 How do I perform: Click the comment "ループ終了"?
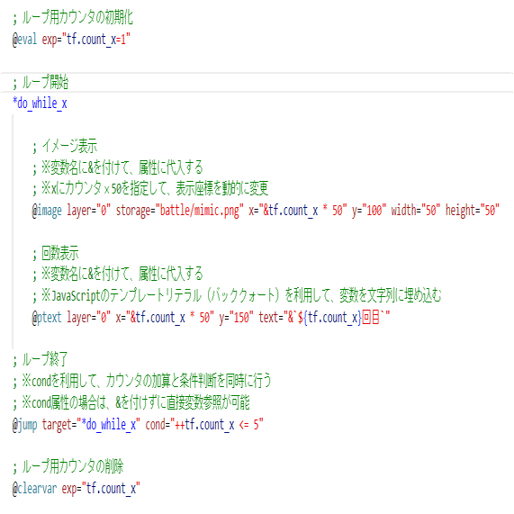pyautogui.click(x=41, y=359)
